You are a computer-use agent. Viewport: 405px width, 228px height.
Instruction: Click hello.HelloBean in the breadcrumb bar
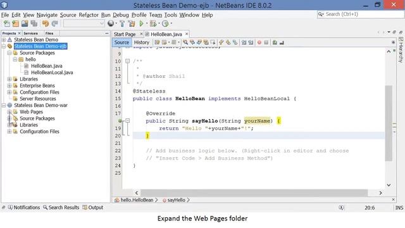coord(137,200)
